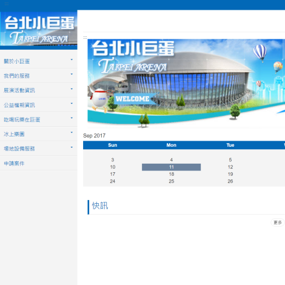The image size is (285, 285).
Task: Expand the 展演活動資訊 dropdown arrow
Action: [x=72, y=89]
